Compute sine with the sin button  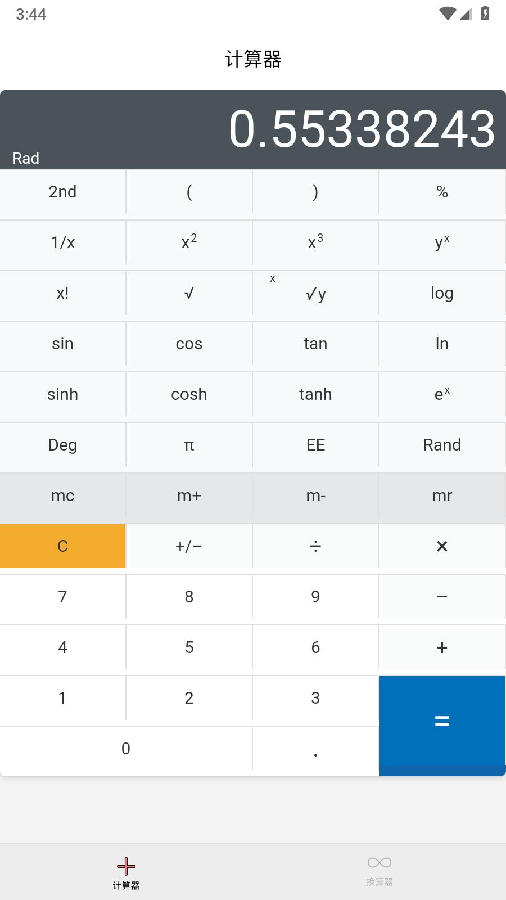(62, 344)
